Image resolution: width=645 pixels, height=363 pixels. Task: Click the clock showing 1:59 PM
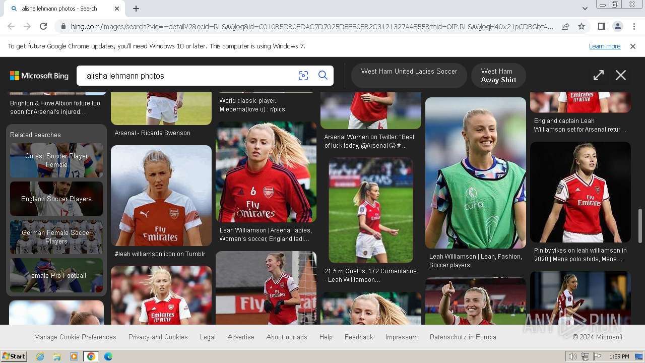tap(619, 356)
